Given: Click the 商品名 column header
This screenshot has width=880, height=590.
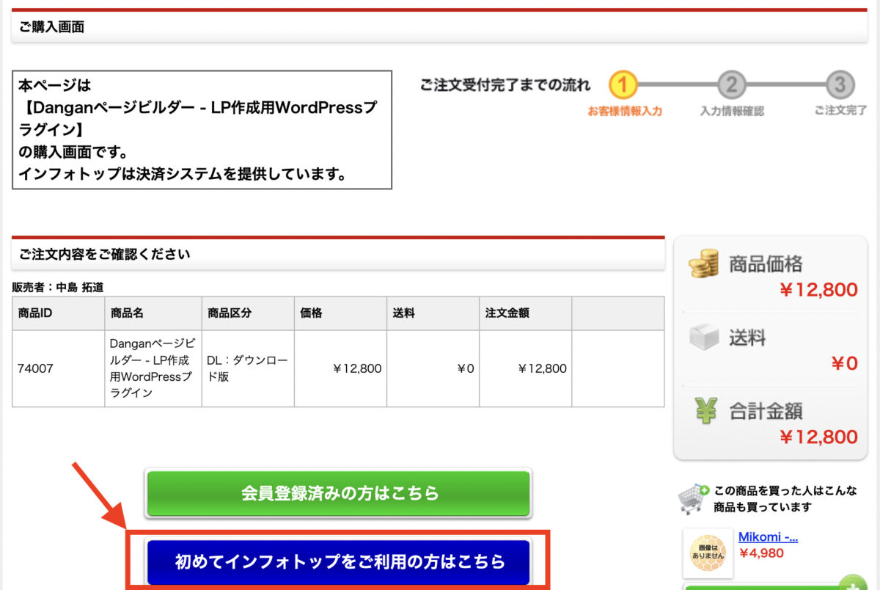Looking at the screenshot, I should 153,313.
